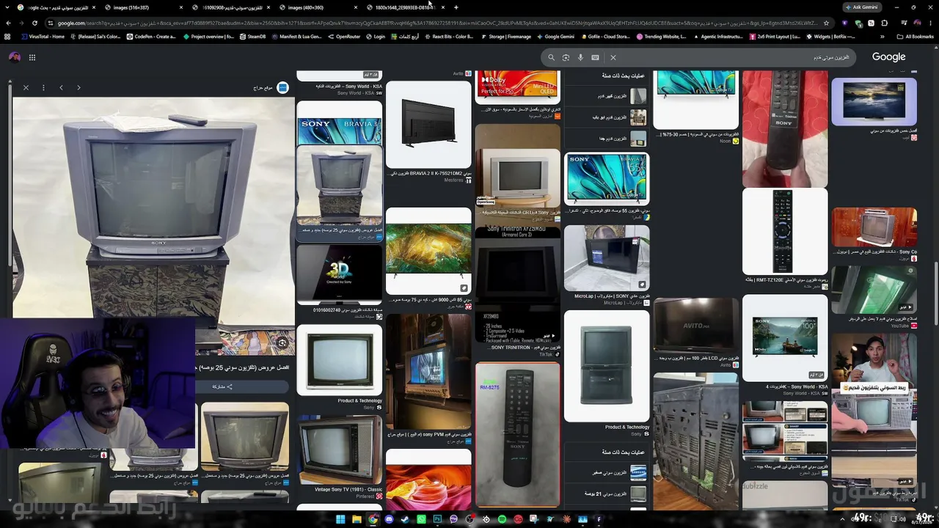Go to the next image in the preview
The height and width of the screenshot is (528, 939).
pyautogui.click(x=78, y=88)
